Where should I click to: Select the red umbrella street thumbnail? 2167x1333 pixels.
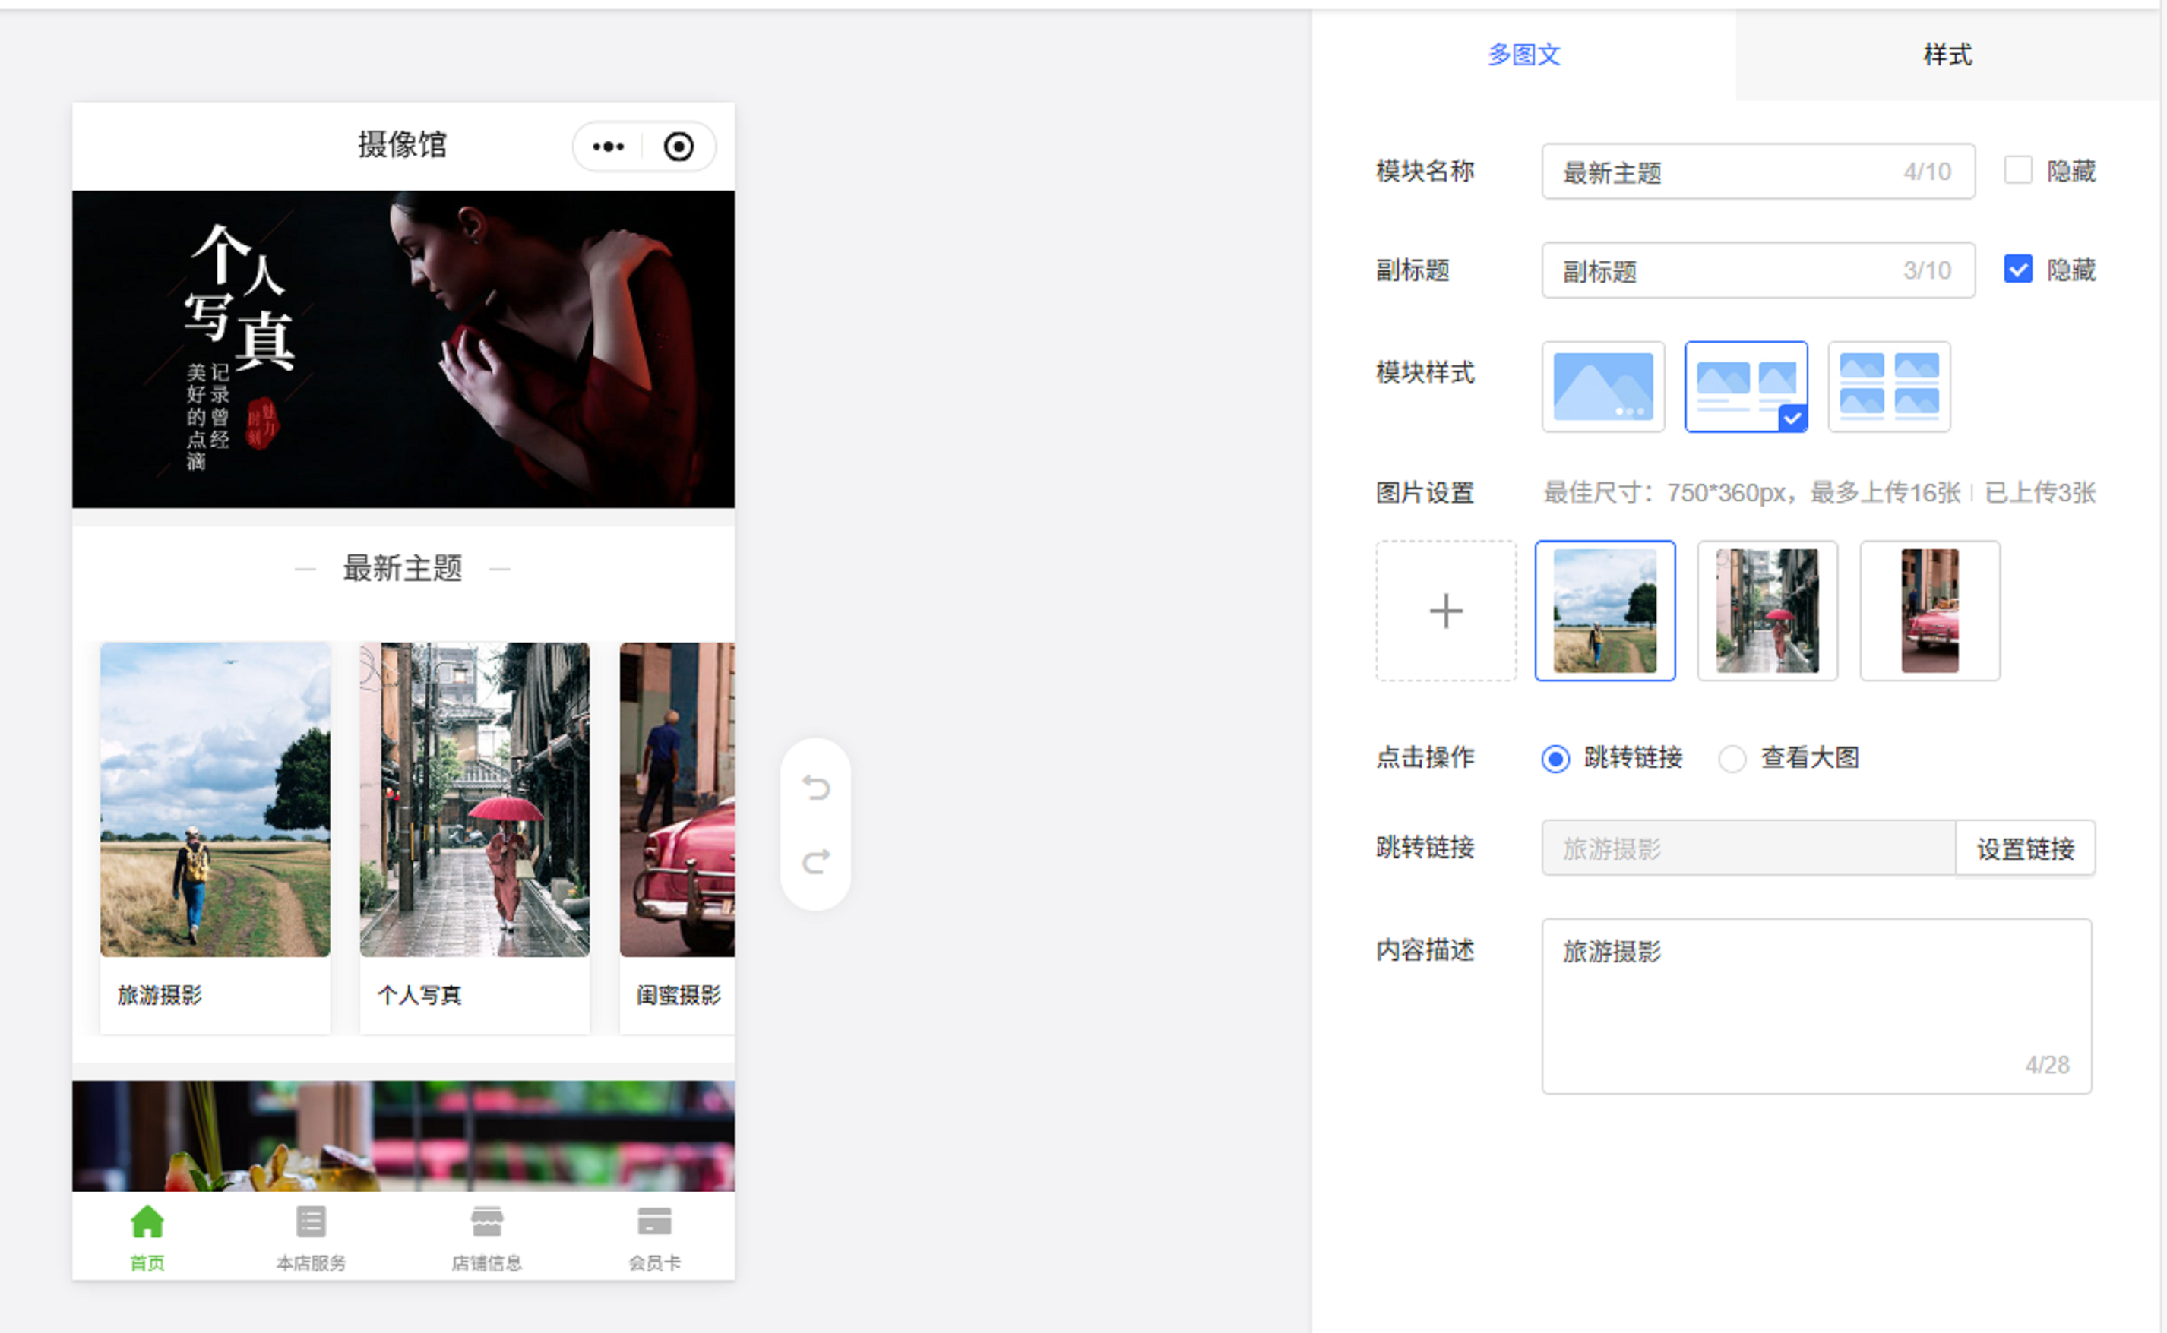tap(1767, 611)
